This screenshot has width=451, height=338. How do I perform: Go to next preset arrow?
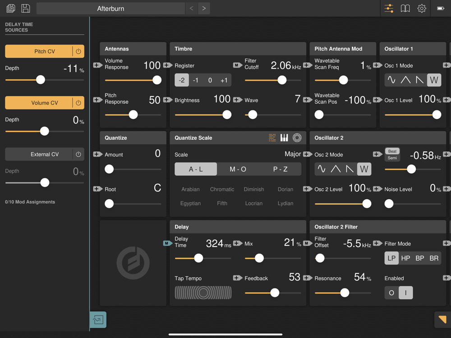point(204,8)
